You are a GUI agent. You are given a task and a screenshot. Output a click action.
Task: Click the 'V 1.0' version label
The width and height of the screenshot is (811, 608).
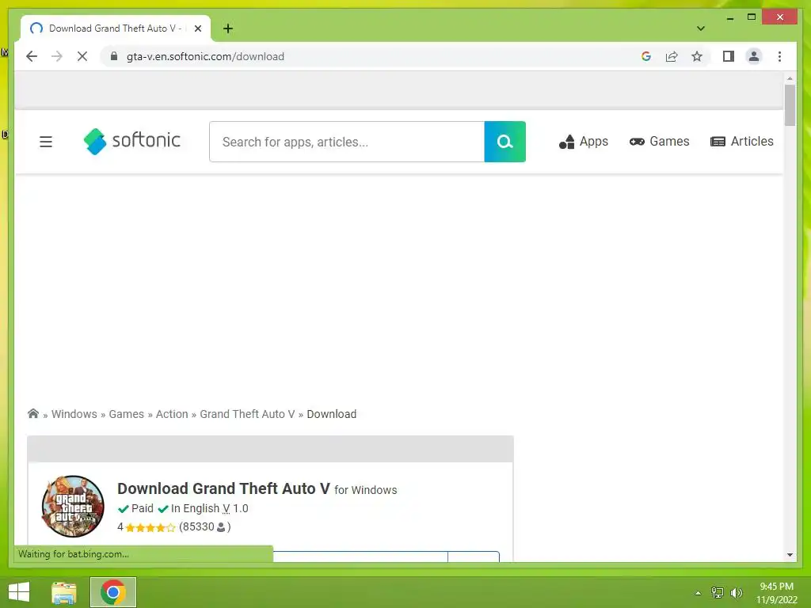pos(235,509)
